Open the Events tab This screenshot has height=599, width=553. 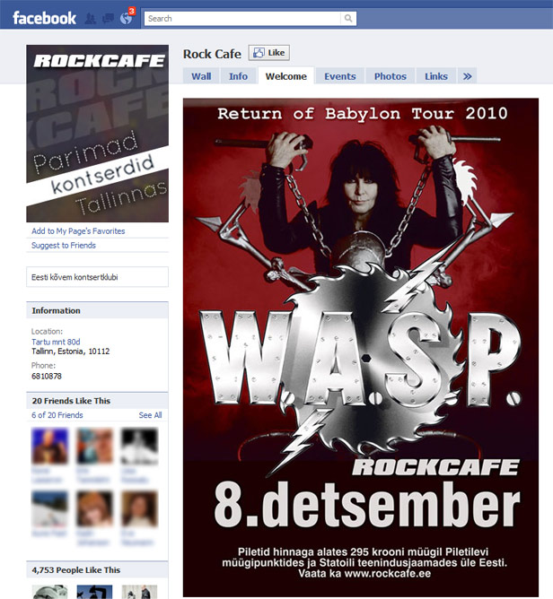tap(340, 76)
